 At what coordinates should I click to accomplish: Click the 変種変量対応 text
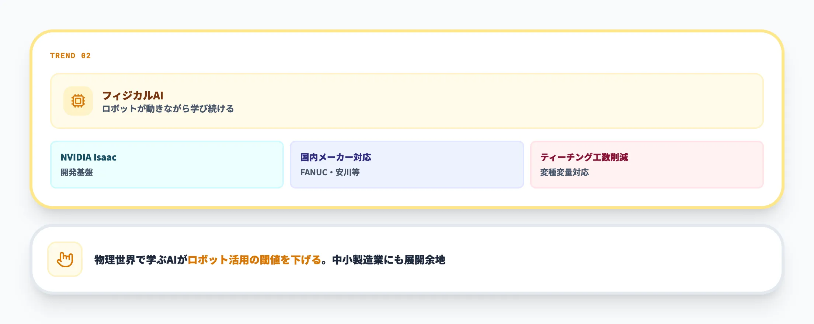564,172
